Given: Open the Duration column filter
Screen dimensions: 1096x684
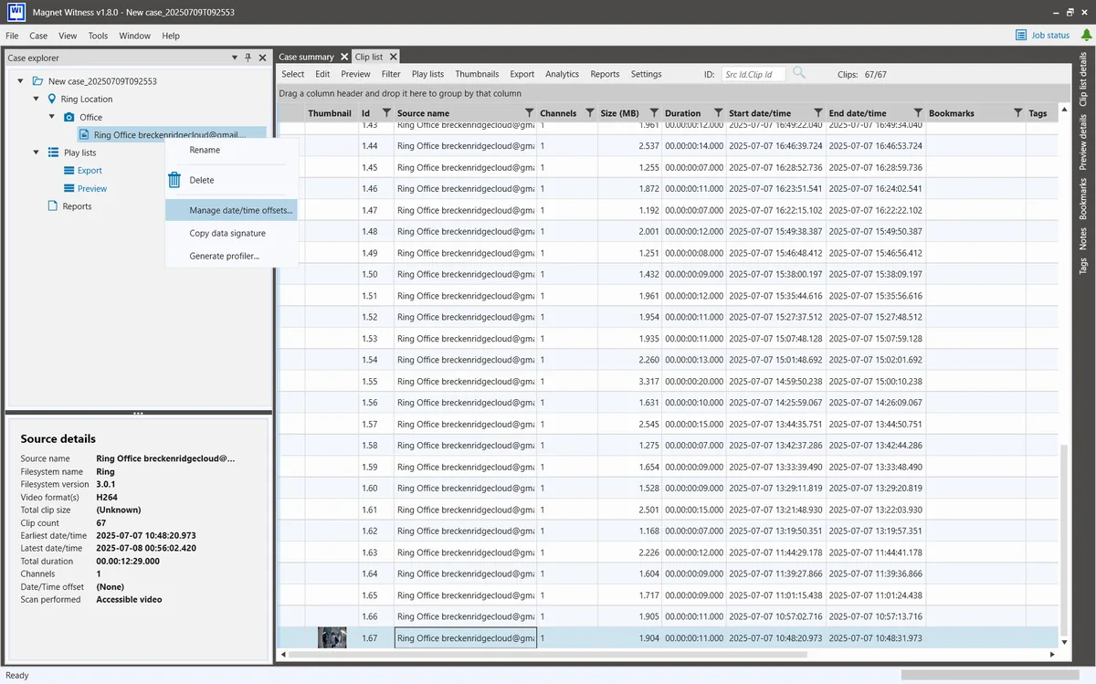Looking at the screenshot, I should [x=718, y=113].
